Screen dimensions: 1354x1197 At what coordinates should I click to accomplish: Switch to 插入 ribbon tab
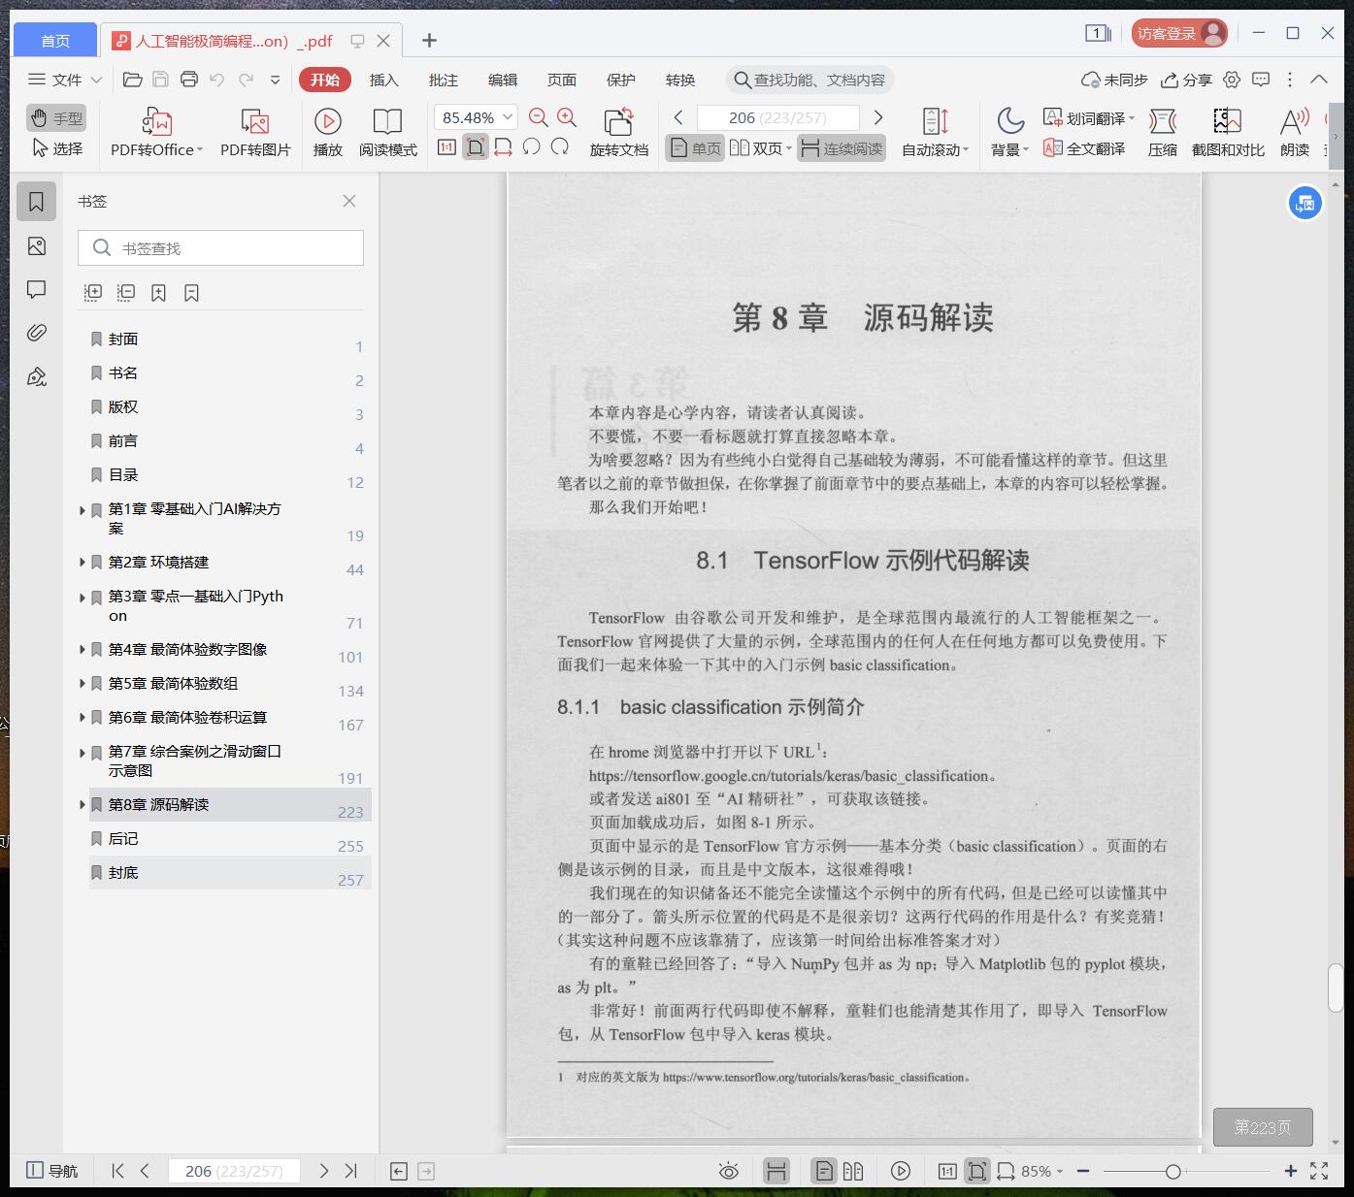(384, 80)
